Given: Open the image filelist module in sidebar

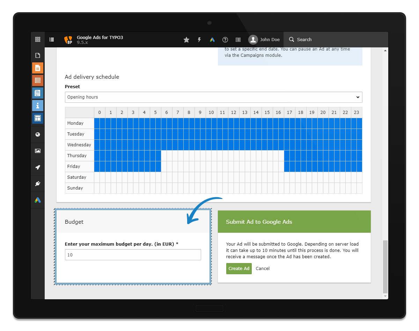Looking at the screenshot, I should tap(38, 151).
